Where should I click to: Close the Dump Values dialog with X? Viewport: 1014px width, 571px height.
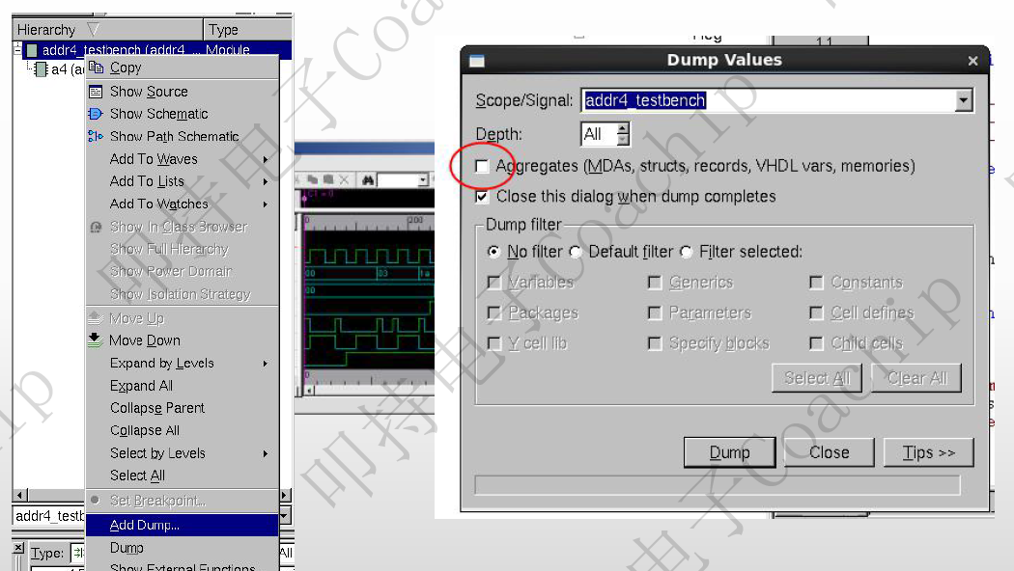pos(972,61)
